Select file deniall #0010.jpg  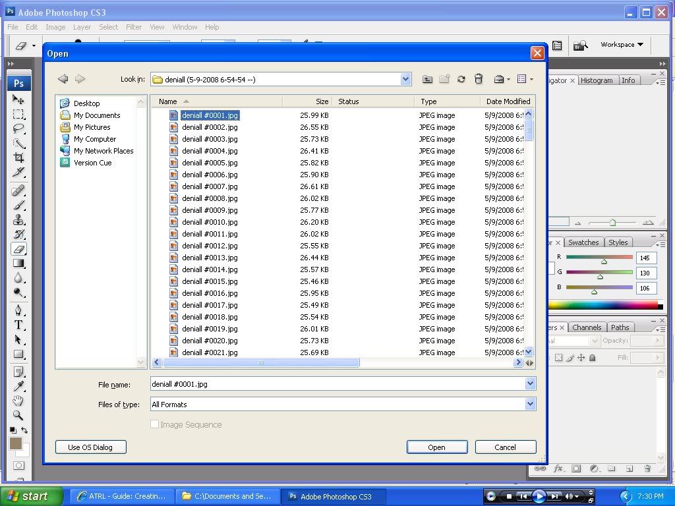coord(210,222)
